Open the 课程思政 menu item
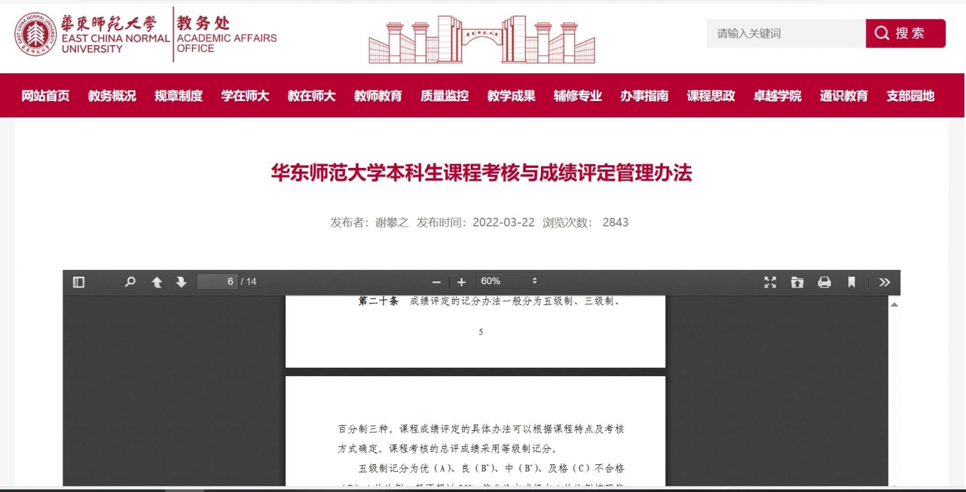 pos(711,96)
